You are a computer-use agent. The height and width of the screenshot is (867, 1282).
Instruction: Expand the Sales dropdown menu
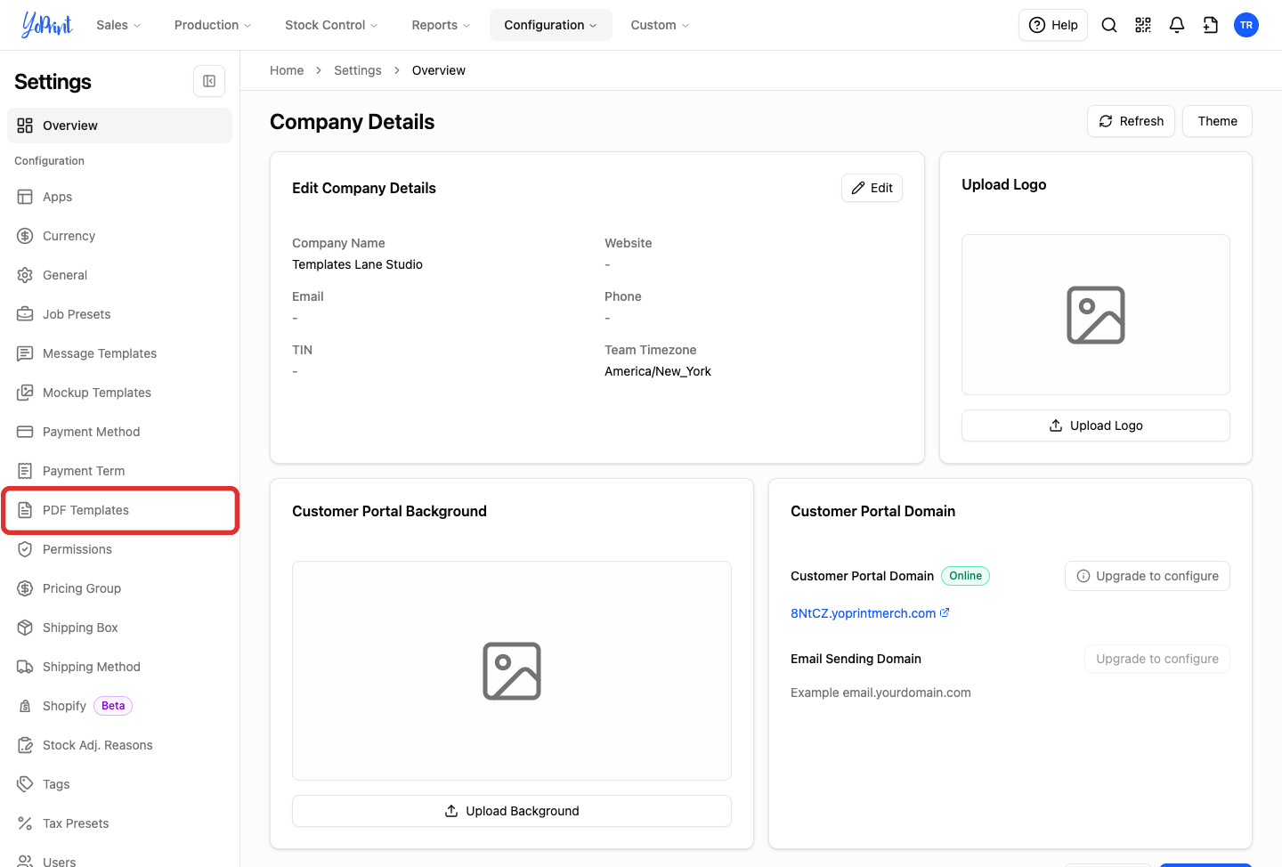(x=118, y=25)
